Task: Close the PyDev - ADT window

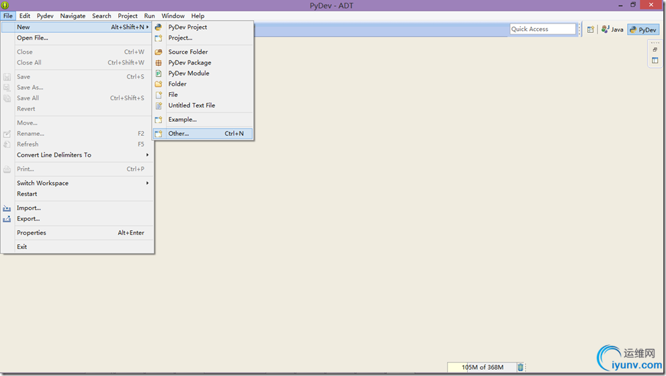Action: 652,5
